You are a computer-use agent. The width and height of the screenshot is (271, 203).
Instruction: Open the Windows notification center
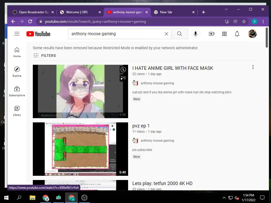tap(262, 198)
